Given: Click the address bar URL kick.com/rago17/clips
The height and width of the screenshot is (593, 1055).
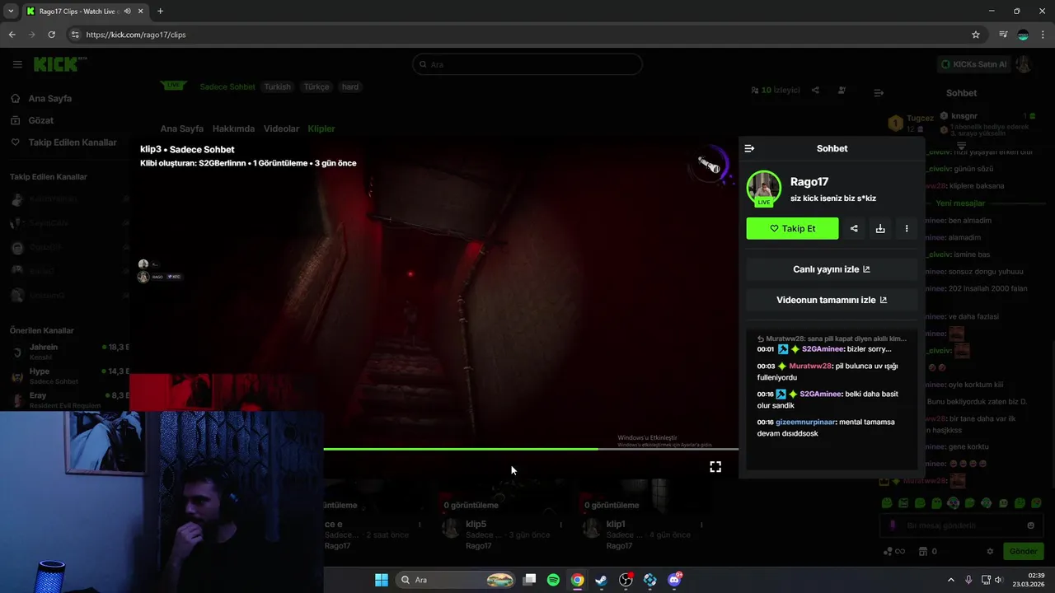Looking at the screenshot, I should point(136,35).
